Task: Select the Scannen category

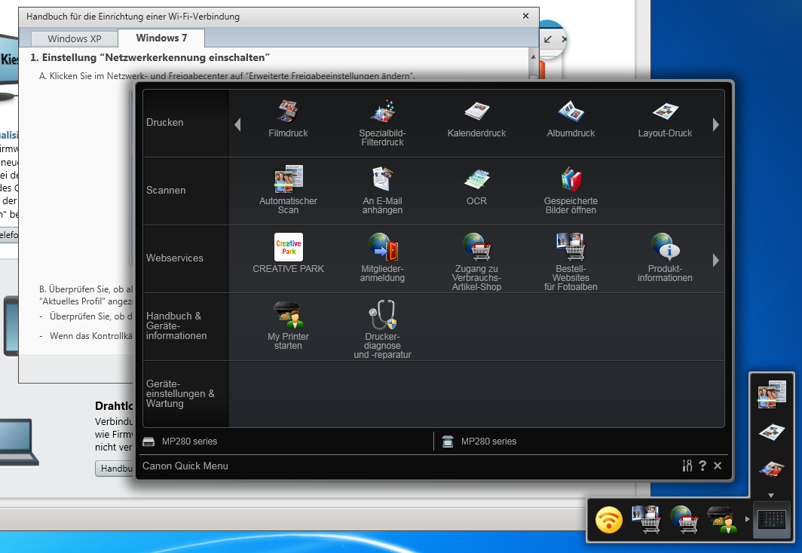Action: [185, 191]
